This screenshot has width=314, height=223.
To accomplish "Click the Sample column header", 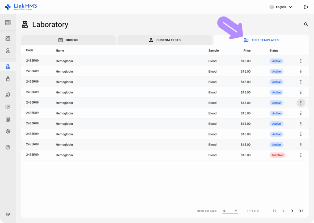I will click(x=213, y=51).
